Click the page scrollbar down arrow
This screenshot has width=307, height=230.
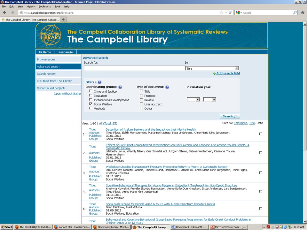(x=305, y=222)
